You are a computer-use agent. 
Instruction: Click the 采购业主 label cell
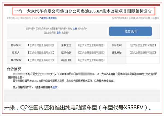66,45
